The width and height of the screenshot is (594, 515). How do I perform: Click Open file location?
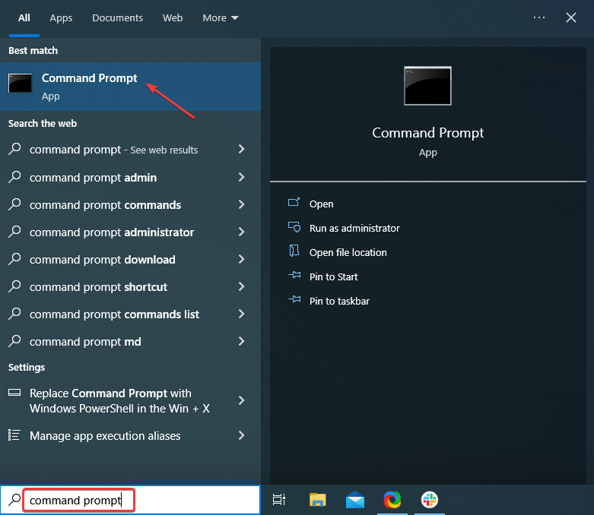coord(348,252)
